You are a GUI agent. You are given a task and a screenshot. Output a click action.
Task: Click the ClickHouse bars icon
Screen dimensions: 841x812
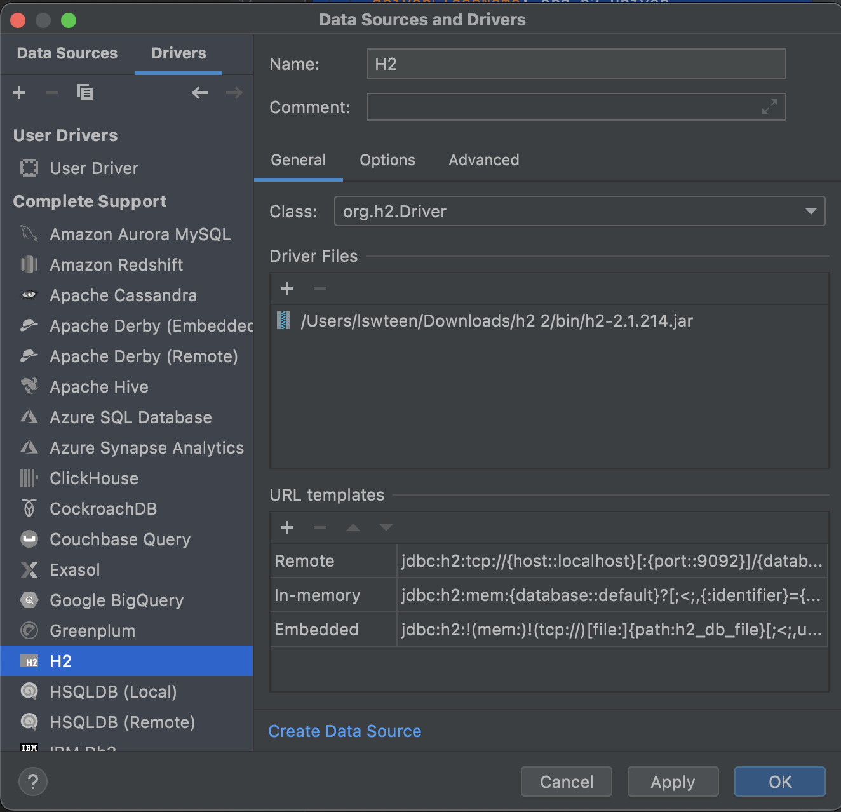(29, 478)
